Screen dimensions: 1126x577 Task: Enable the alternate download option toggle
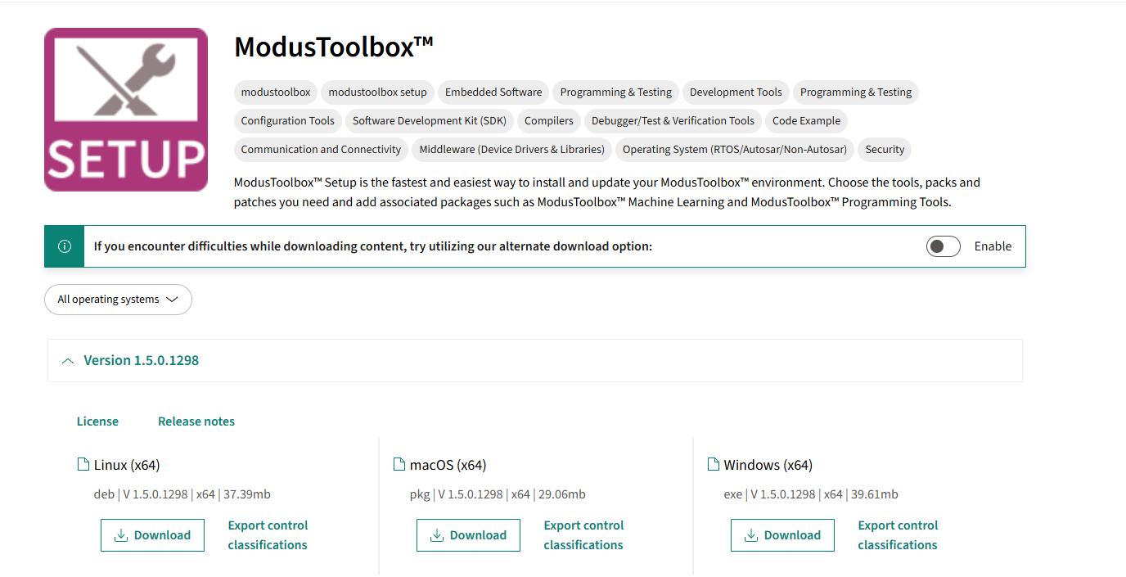[943, 246]
